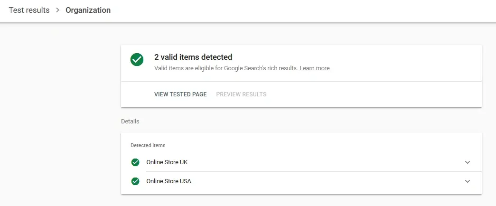Click the green checkmark beside Online Store UK
496x206 pixels.
pyautogui.click(x=135, y=162)
